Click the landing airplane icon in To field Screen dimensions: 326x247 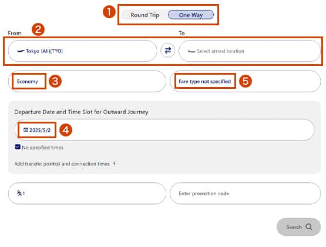coord(191,51)
